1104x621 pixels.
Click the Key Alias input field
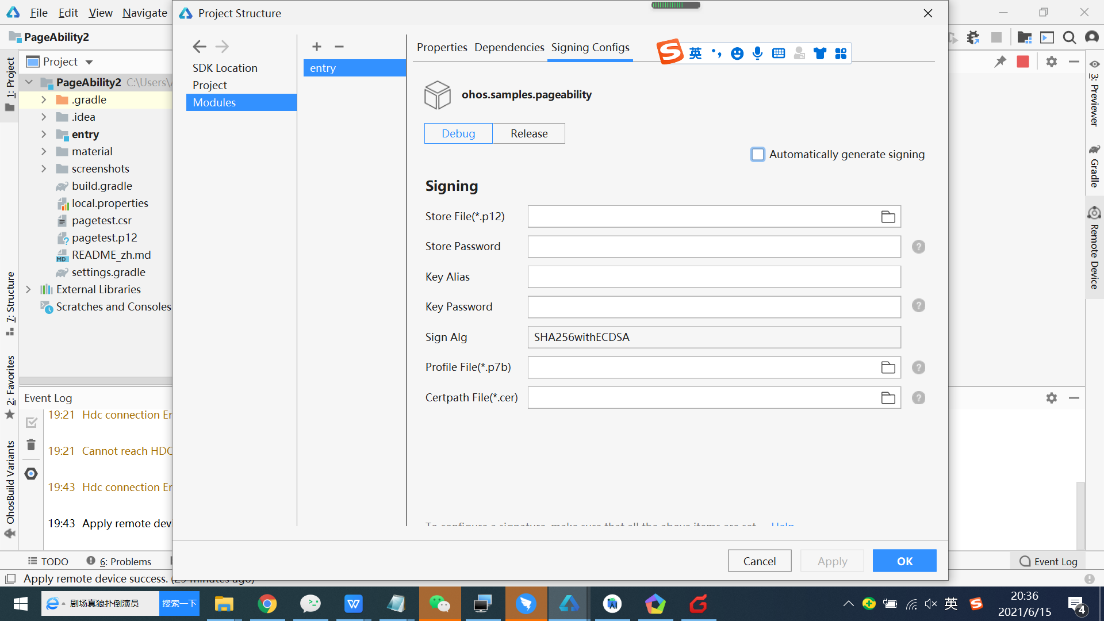(714, 277)
